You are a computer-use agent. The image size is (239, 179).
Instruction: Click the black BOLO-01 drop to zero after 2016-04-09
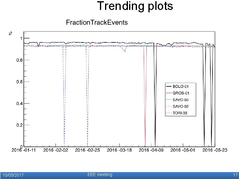155,95
